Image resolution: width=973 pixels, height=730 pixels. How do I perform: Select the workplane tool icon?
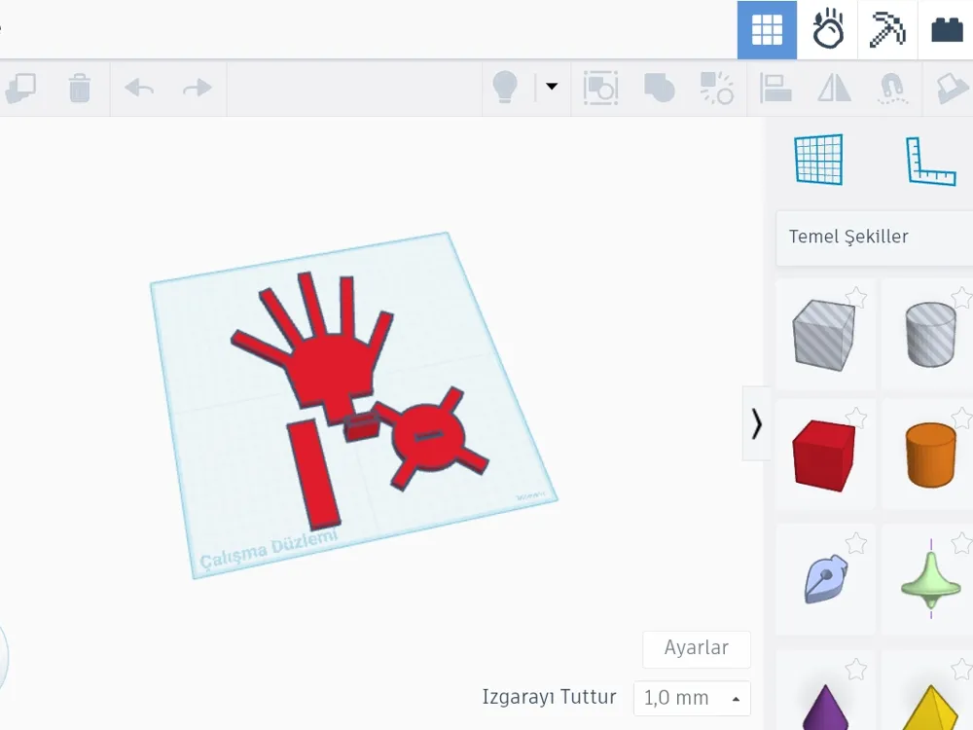818,160
